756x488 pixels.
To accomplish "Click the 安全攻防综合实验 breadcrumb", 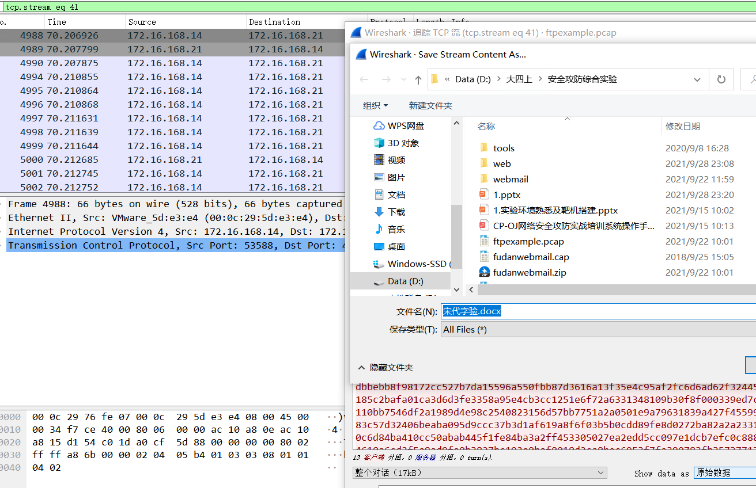I will pos(583,79).
